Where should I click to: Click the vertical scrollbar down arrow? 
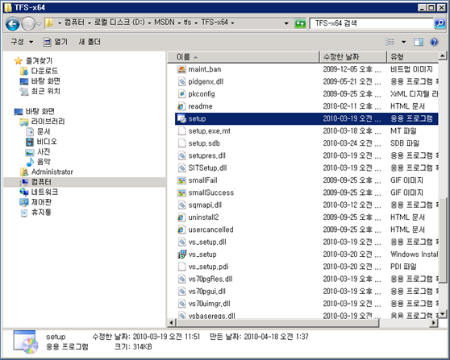442,314
